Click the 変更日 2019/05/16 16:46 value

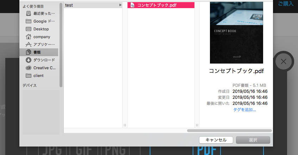coord(250,97)
